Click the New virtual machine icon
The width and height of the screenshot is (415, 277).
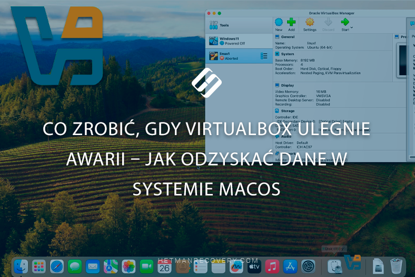coord(279,22)
